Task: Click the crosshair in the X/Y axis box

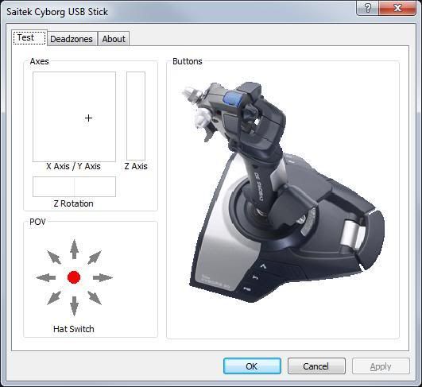Action: (x=88, y=118)
